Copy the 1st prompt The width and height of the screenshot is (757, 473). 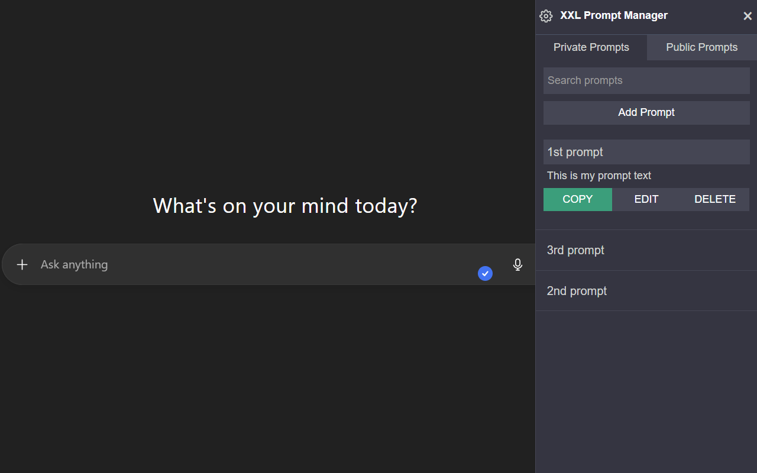[578, 199]
